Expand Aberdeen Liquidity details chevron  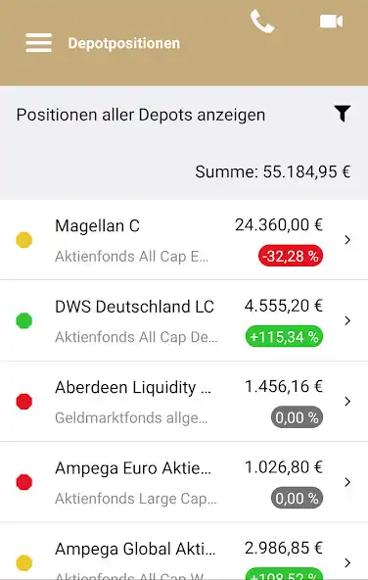tap(347, 402)
